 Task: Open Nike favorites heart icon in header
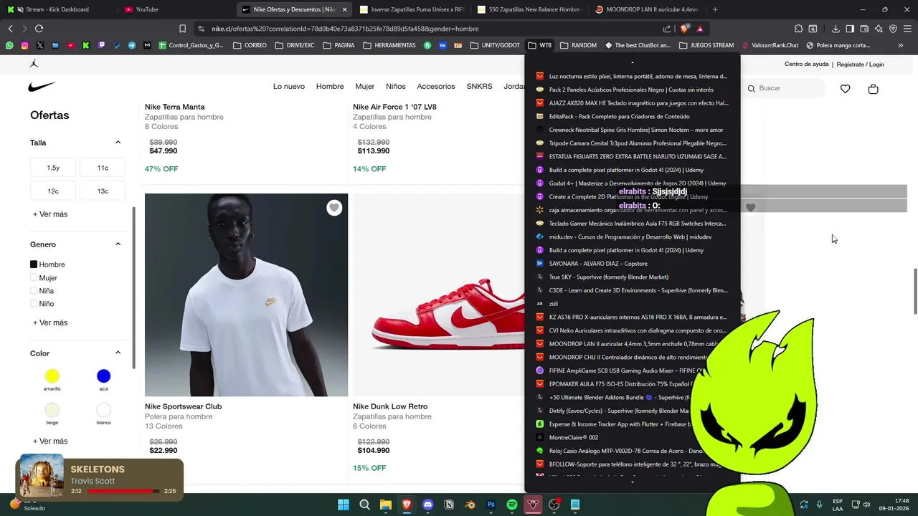pyautogui.click(x=846, y=89)
